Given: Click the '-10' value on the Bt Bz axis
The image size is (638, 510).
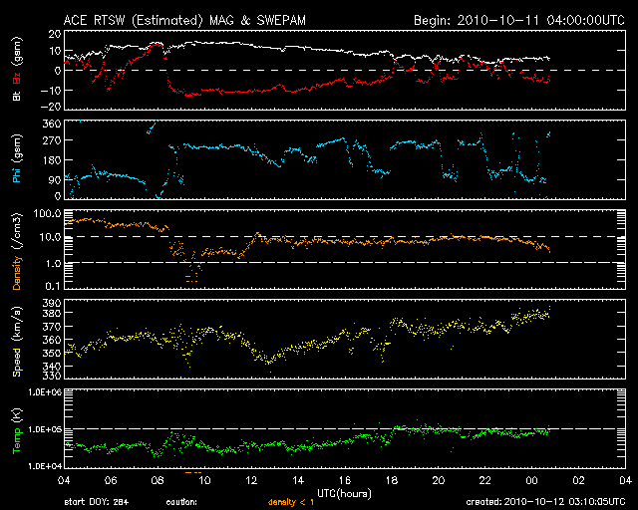Looking at the screenshot, I should (51, 90).
